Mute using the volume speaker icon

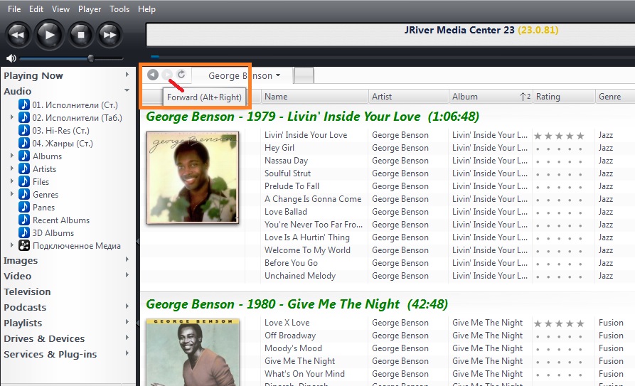11,58
